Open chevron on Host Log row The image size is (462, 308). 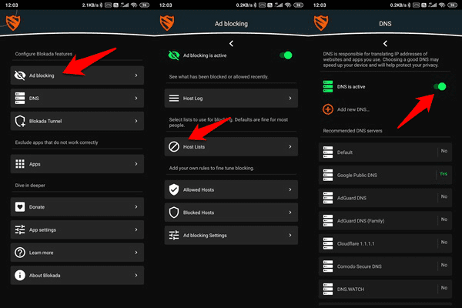290,98
